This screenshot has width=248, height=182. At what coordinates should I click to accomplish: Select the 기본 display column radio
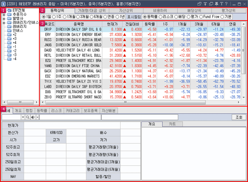point(222,17)
